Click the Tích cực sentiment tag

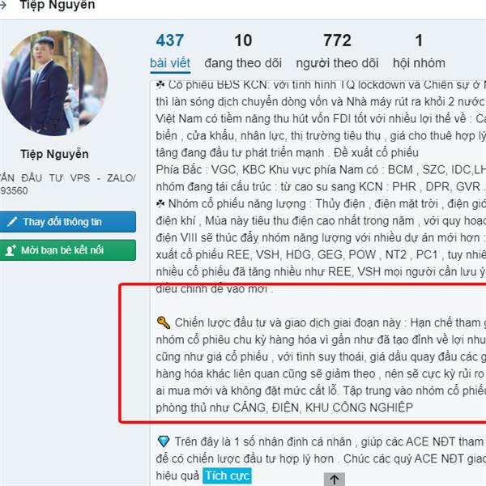(x=227, y=475)
